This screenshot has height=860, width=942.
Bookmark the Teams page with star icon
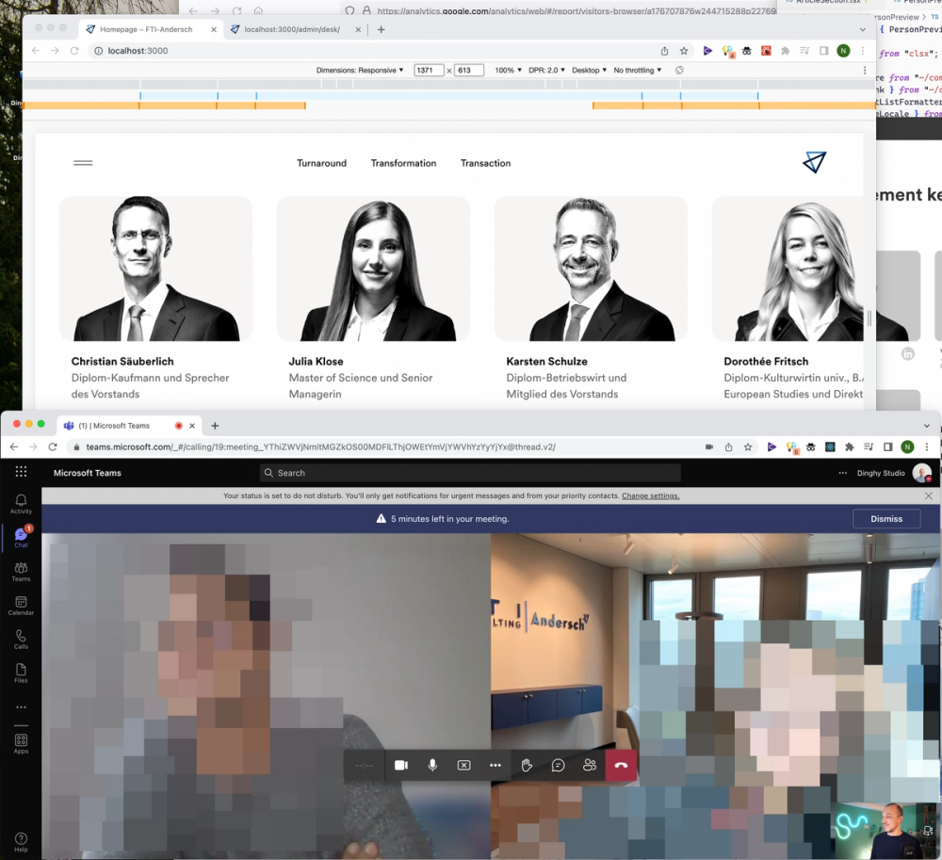(x=748, y=446)
